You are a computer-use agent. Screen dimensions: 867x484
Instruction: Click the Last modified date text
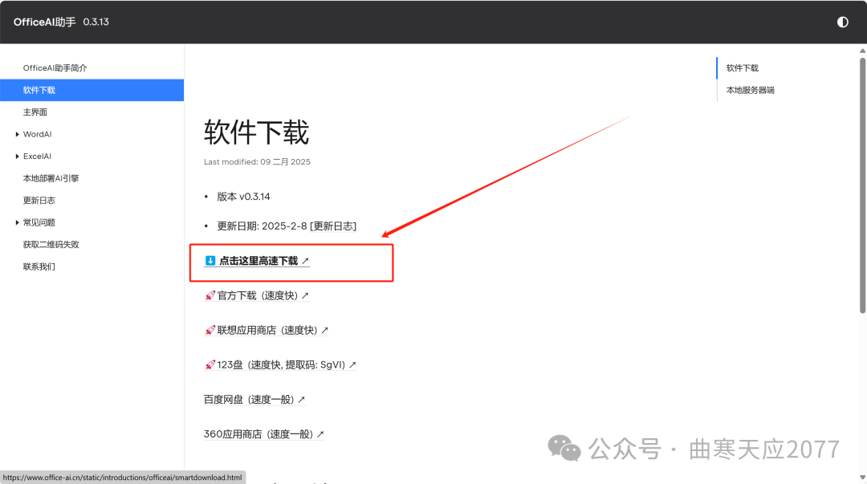pos(257,162)
